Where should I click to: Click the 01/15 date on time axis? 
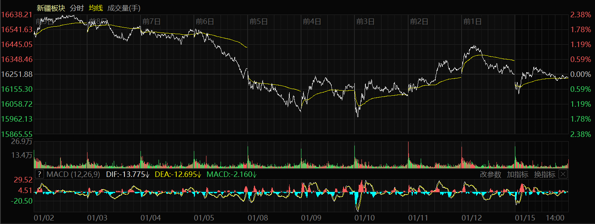[x=525, y=217]
